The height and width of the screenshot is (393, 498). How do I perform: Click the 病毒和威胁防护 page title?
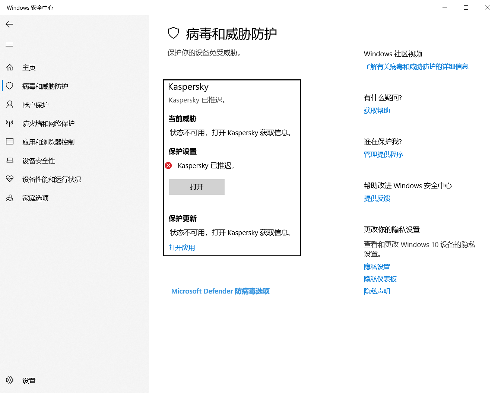pos(231,34)
